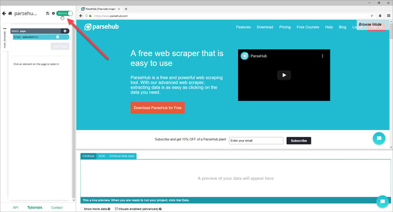Screen dimensions: 393x212
Task: Open help icon next to Visuals enabled
Action: [x=160, y=209]
